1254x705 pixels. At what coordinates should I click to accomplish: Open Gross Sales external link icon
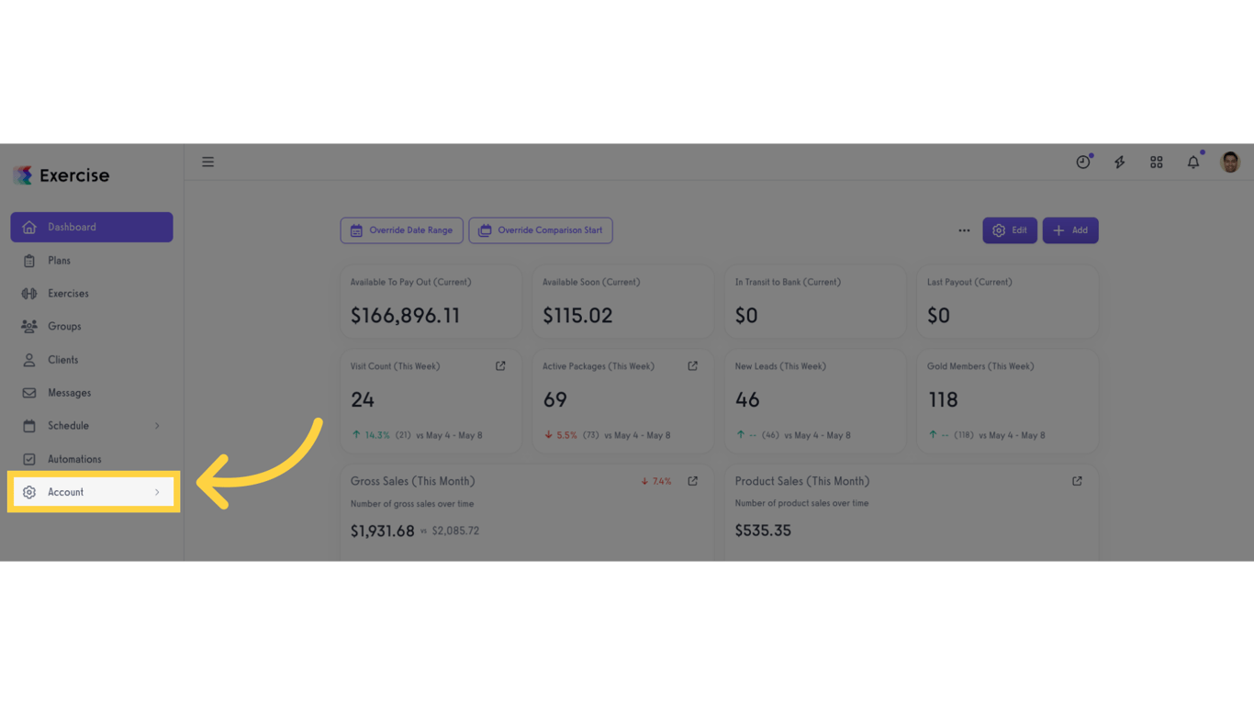pos(693,481)
